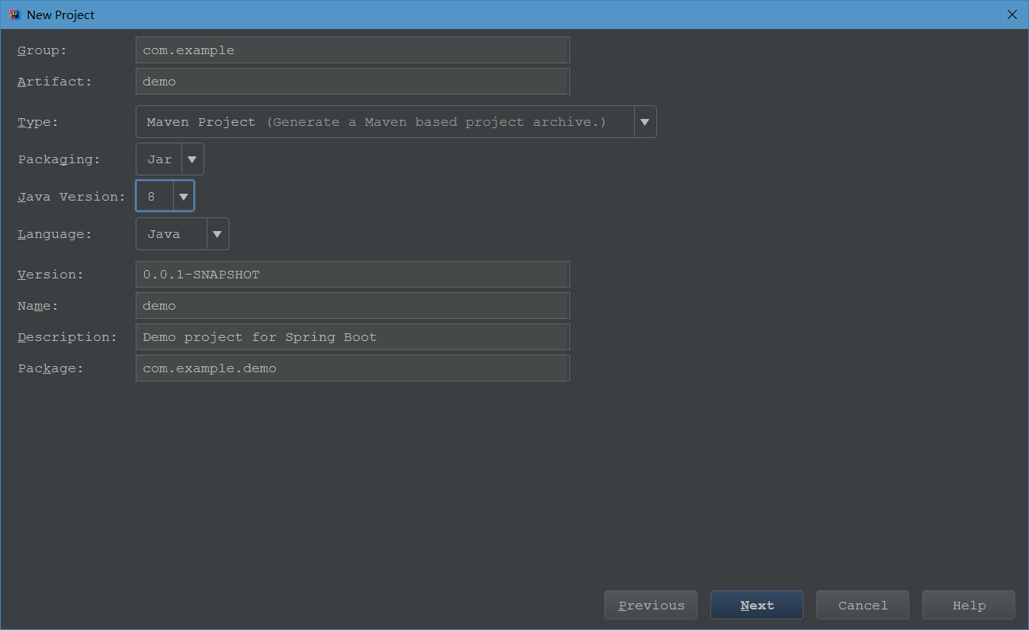This screenshot has height=630, width=1029.
Task: Click the Description label
Action: 67,337
